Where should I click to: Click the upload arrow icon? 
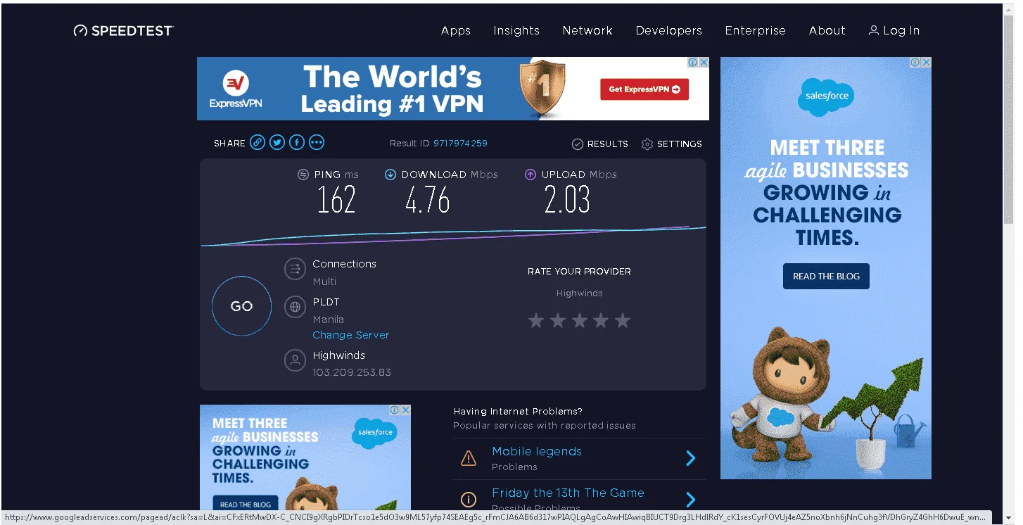530,175
